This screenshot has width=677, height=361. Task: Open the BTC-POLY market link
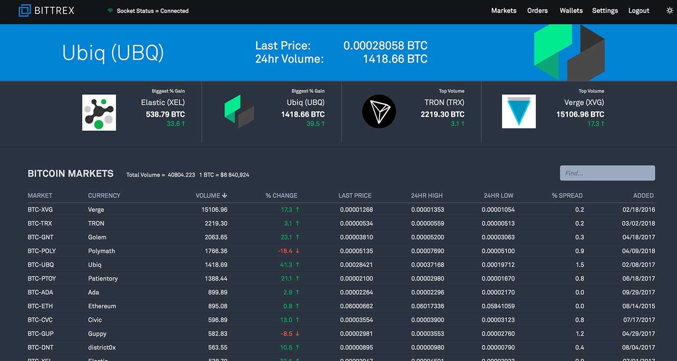click(x=42, y=251)
